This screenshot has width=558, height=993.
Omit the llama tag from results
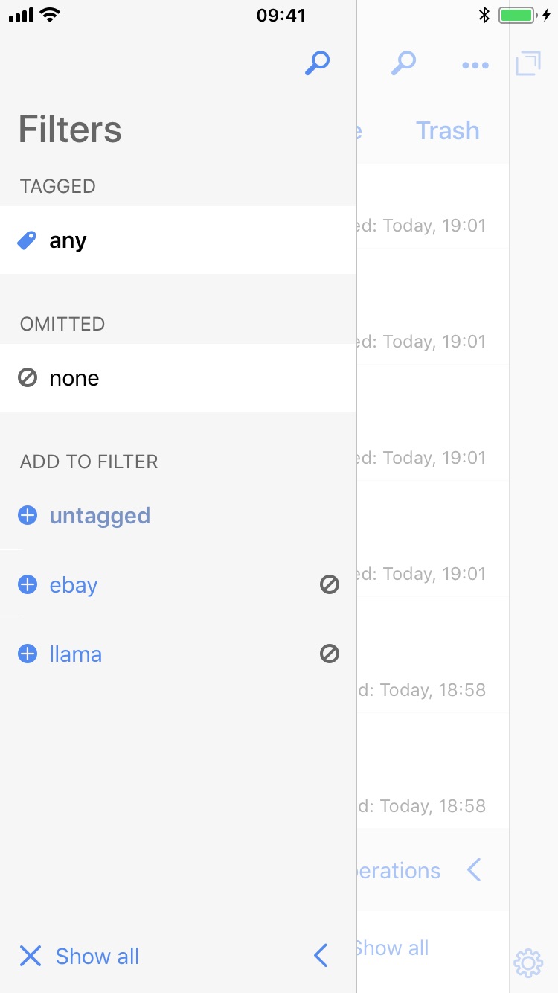pyautogui.click(x=330, y=654)
